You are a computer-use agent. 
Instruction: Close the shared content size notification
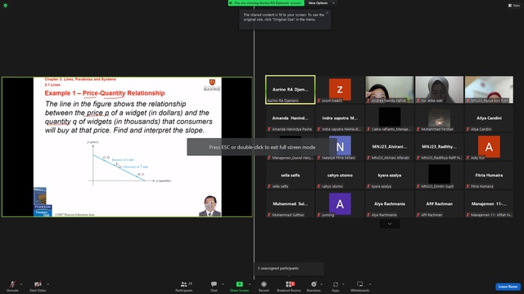tap(327, 13)
